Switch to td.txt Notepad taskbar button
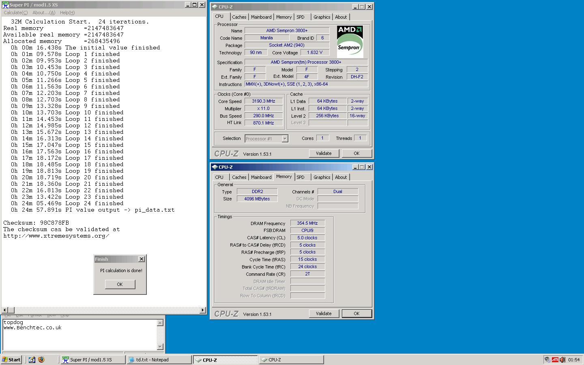The image size is (584, 365). click(x=159, y=360)
